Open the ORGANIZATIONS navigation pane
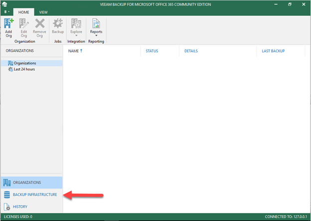 (x=31, y=183)
